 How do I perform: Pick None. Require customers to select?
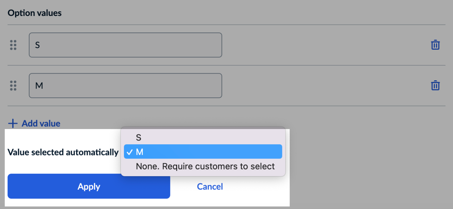(205, 166)
